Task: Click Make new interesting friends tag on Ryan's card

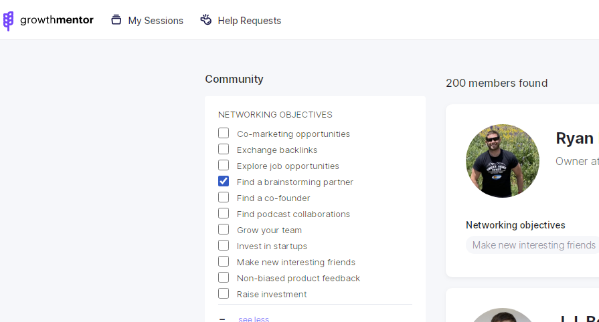Action: (x=533, y=245)
